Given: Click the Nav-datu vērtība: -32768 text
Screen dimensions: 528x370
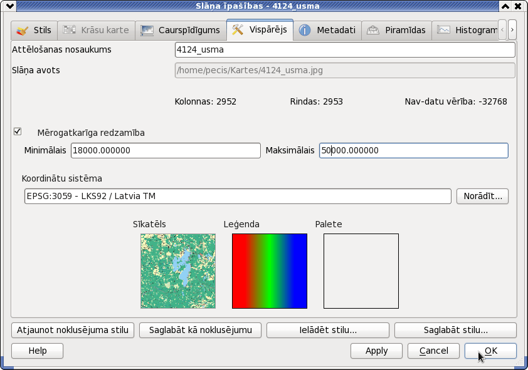Looking at the screenshot, I should click(x=456, y=101).
